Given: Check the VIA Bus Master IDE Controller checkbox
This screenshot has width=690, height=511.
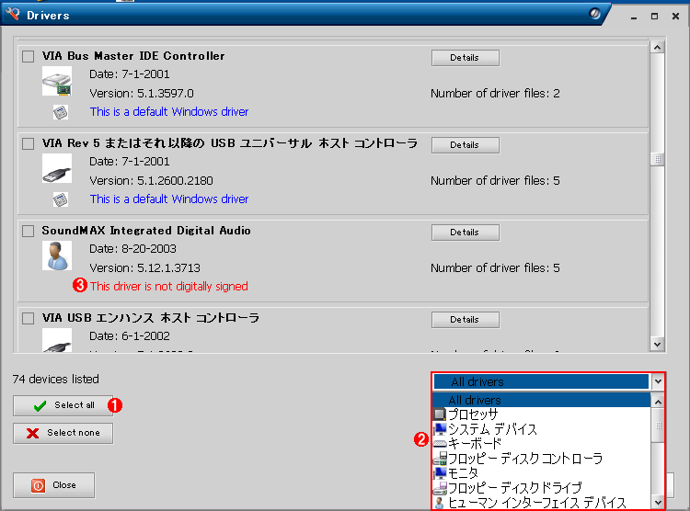Looking at the screenshot, I should click(29, 56).
